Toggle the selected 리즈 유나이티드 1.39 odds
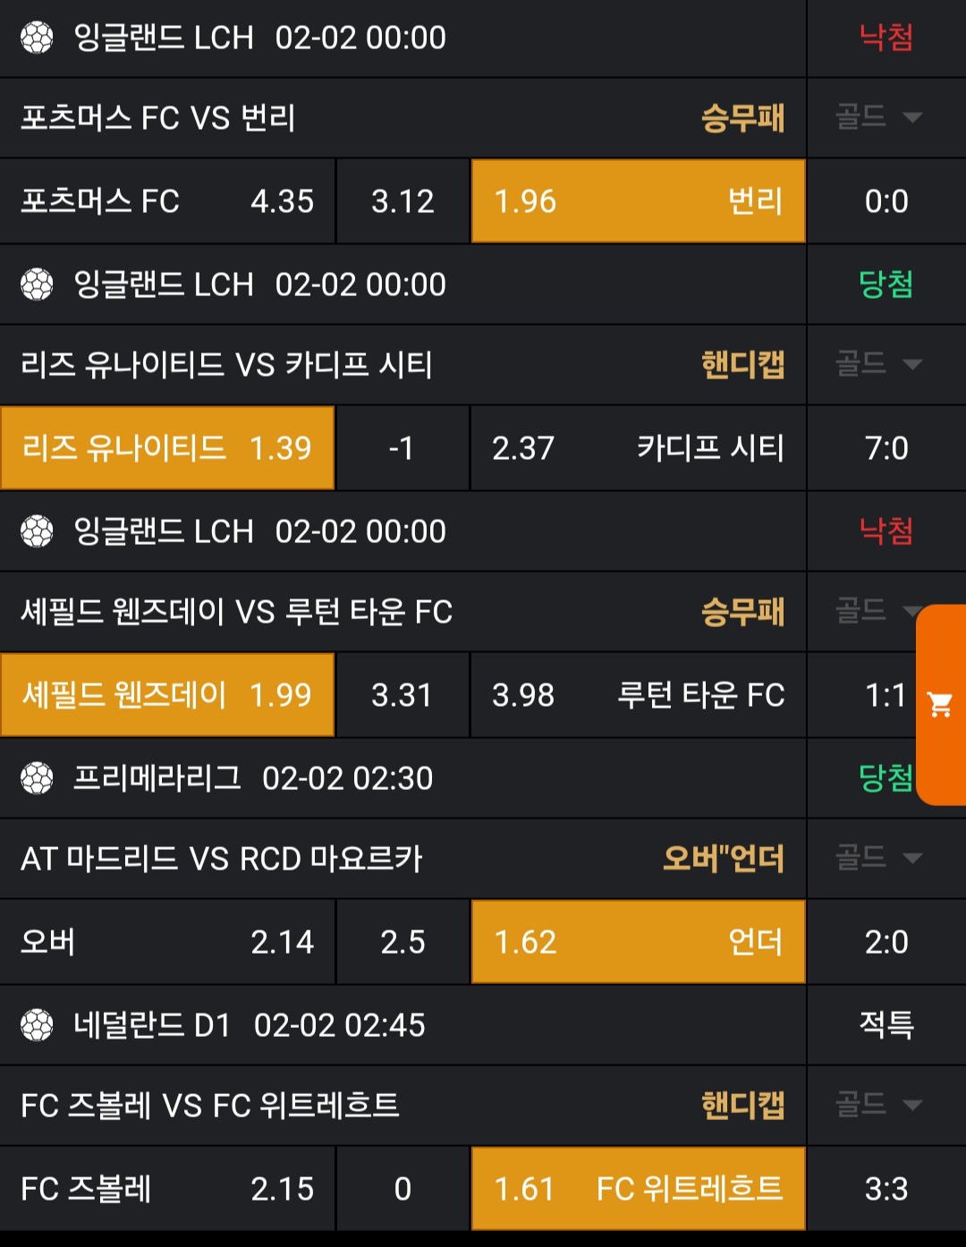 167,448
